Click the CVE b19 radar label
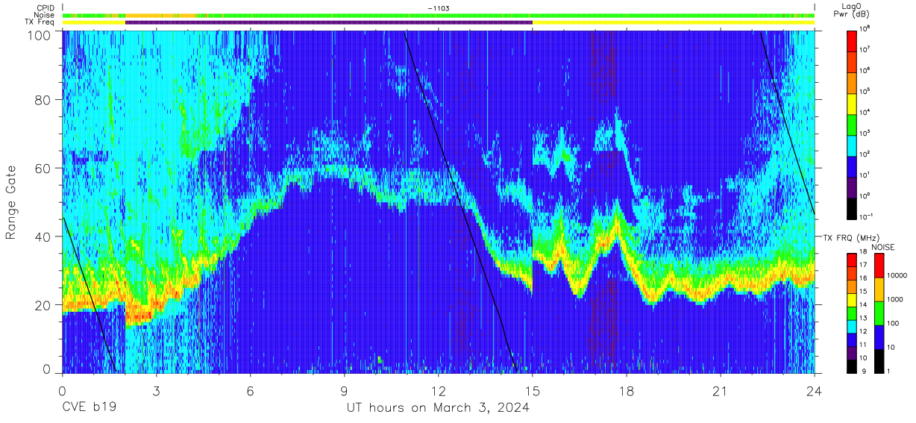Screen dimensions: 916x423 click(x=89, y=408)
